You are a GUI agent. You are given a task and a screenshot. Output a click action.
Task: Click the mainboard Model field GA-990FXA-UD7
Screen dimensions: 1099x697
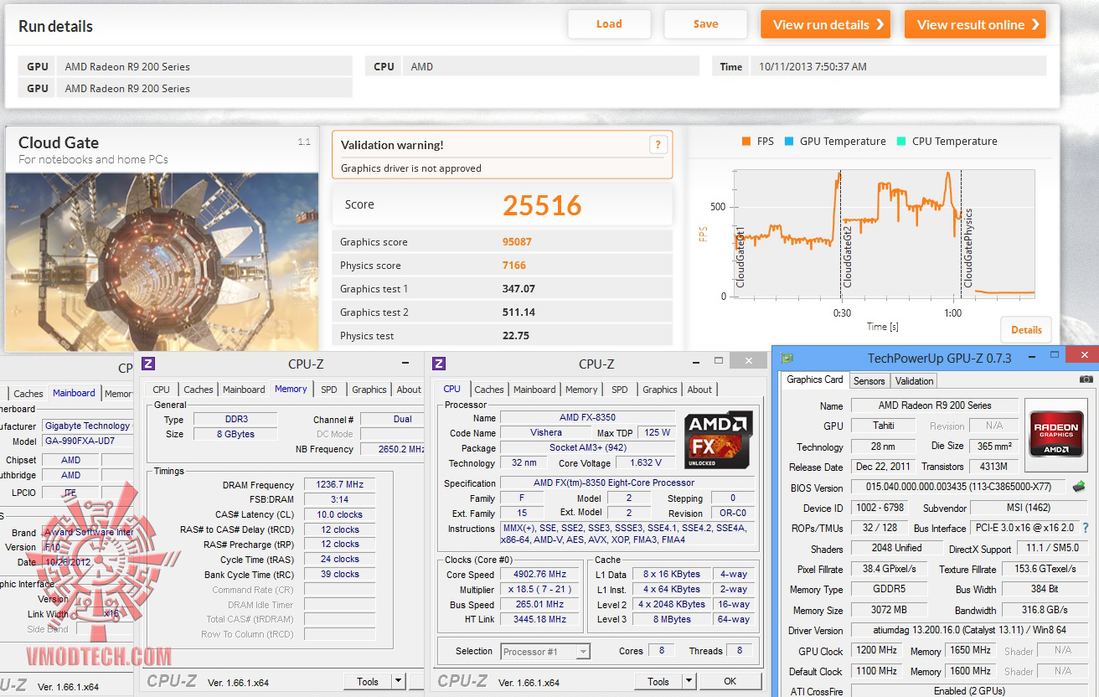(86, 441)
